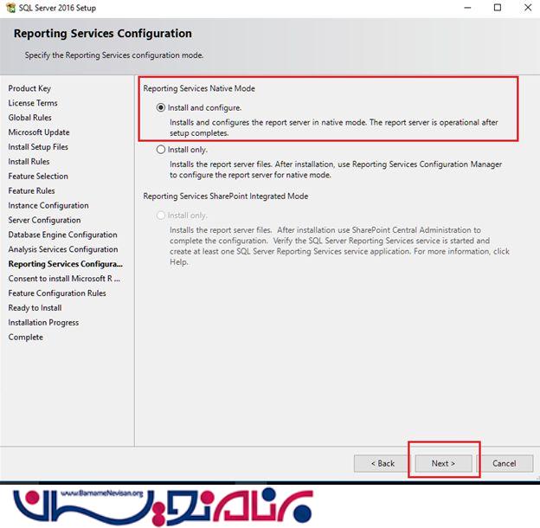Click the SQL Server Setup title bar icon

pos(8,8)
